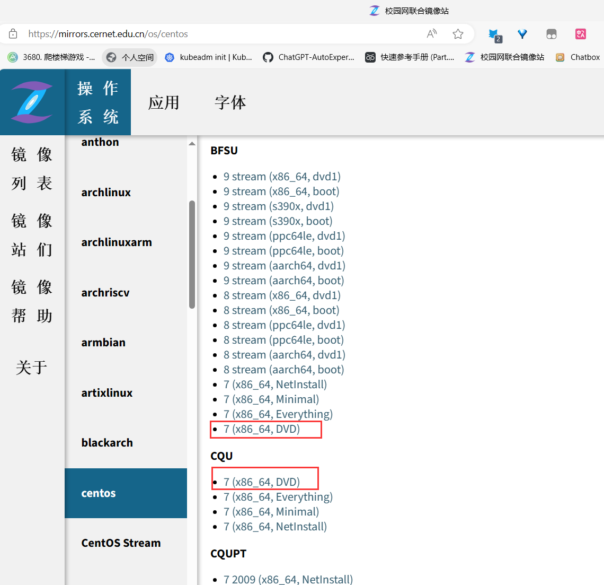604x585 pixels.
Task: Download BFSU 7 (x86_64, Everything)
Action: (x=278, y=414)
